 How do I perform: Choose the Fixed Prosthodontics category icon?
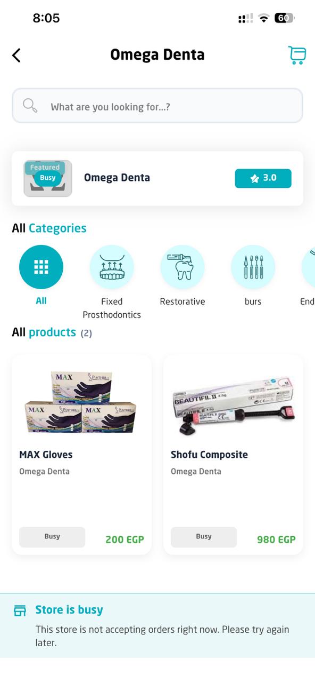[112, 267]
